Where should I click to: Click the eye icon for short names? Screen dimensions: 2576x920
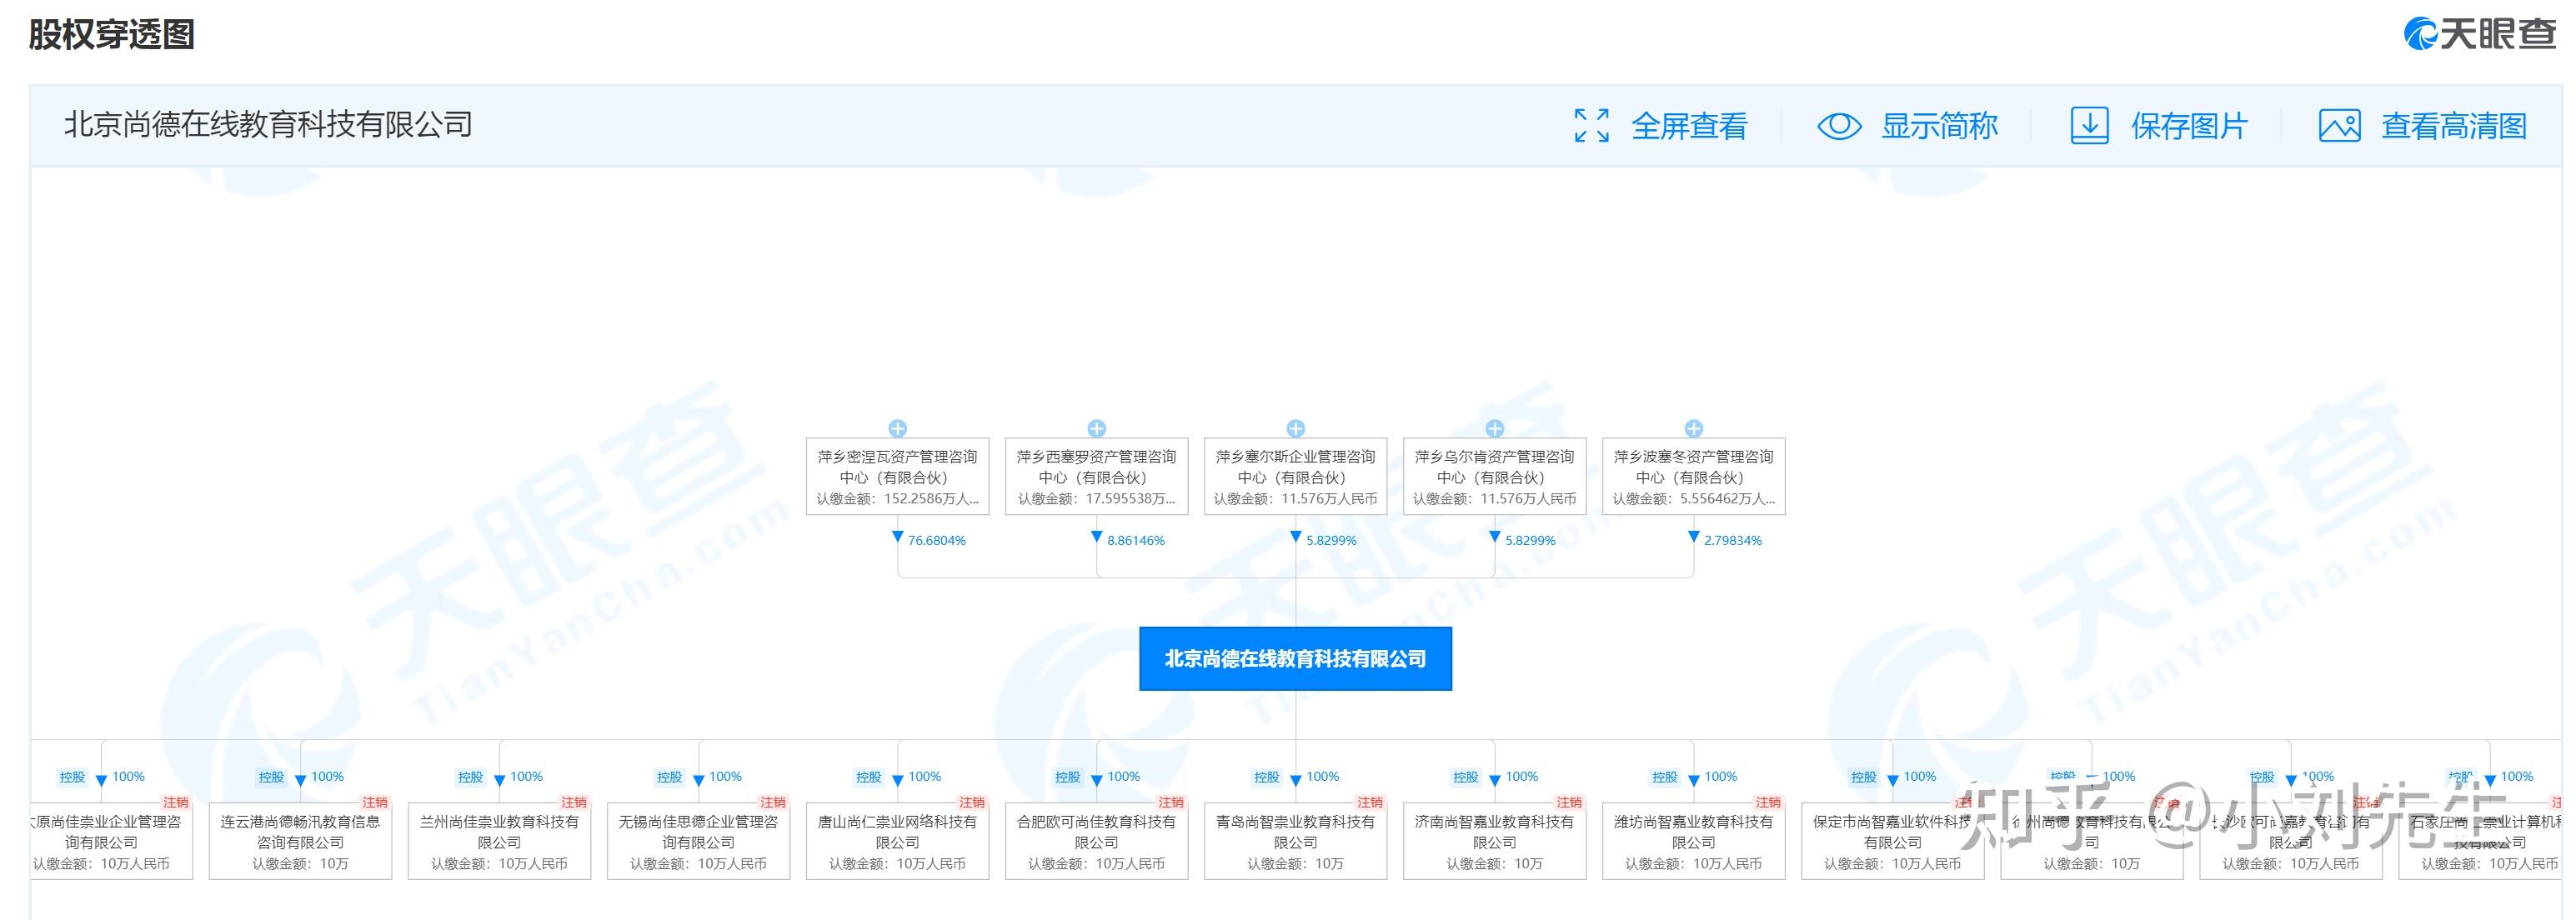[x=1838, y=126]
